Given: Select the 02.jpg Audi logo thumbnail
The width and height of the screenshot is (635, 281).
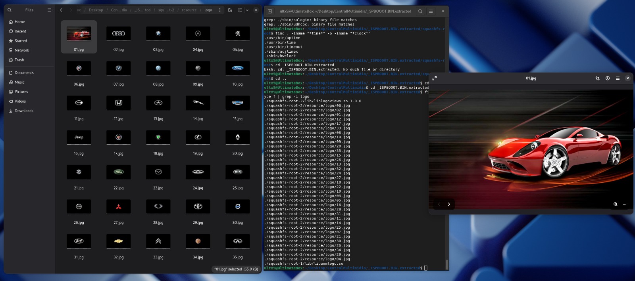Looking at the screenshot, I should pos(118,34).
